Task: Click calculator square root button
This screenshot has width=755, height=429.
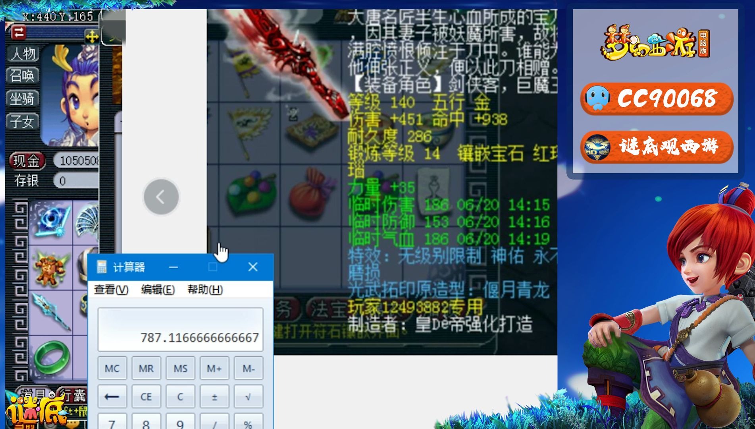Action: 248,396
